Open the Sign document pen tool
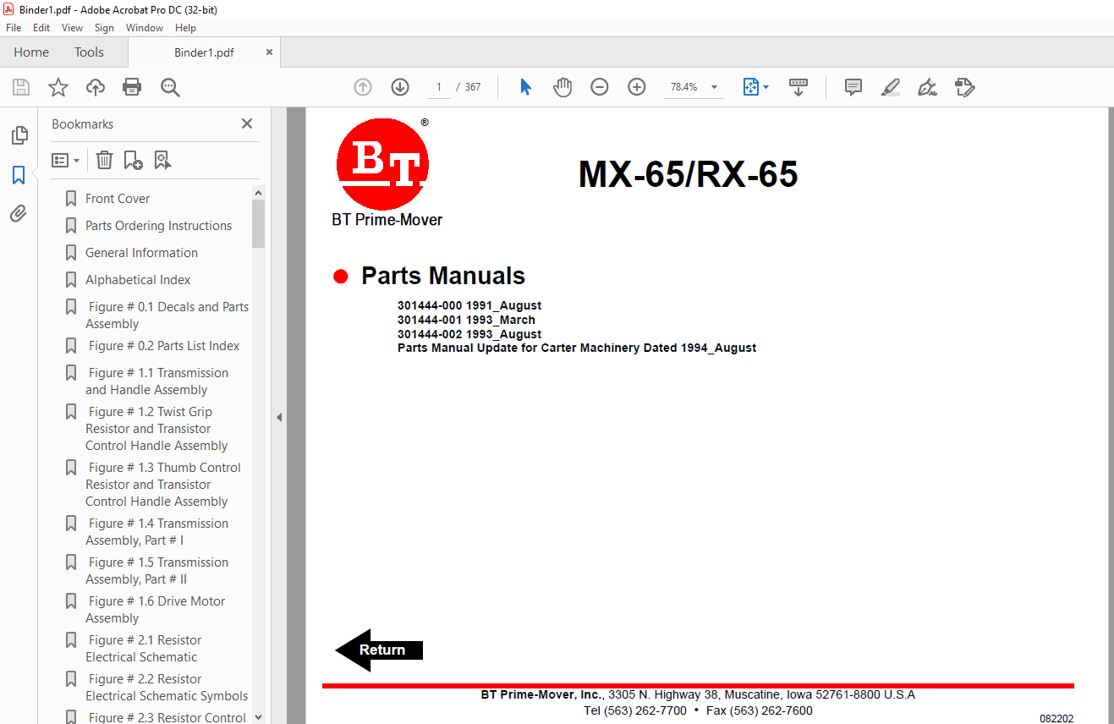The image size is (1114, 724). tap(927, 87)
